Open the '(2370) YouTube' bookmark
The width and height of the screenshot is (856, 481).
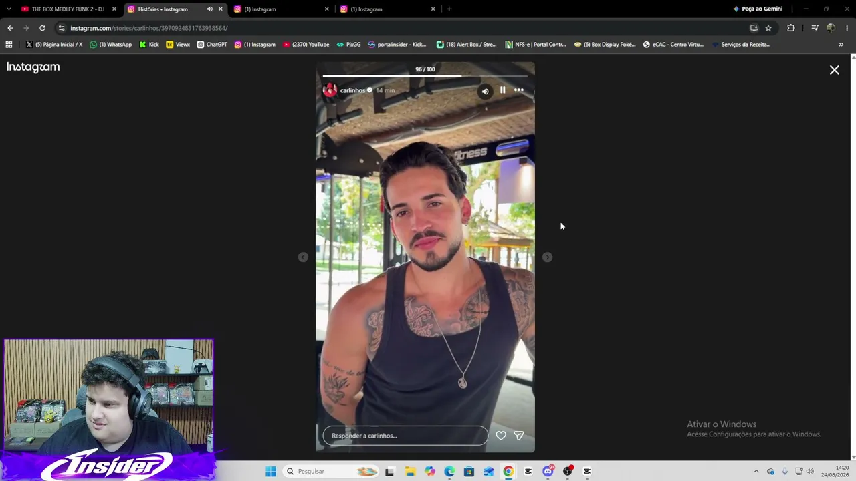pos(306,45)
